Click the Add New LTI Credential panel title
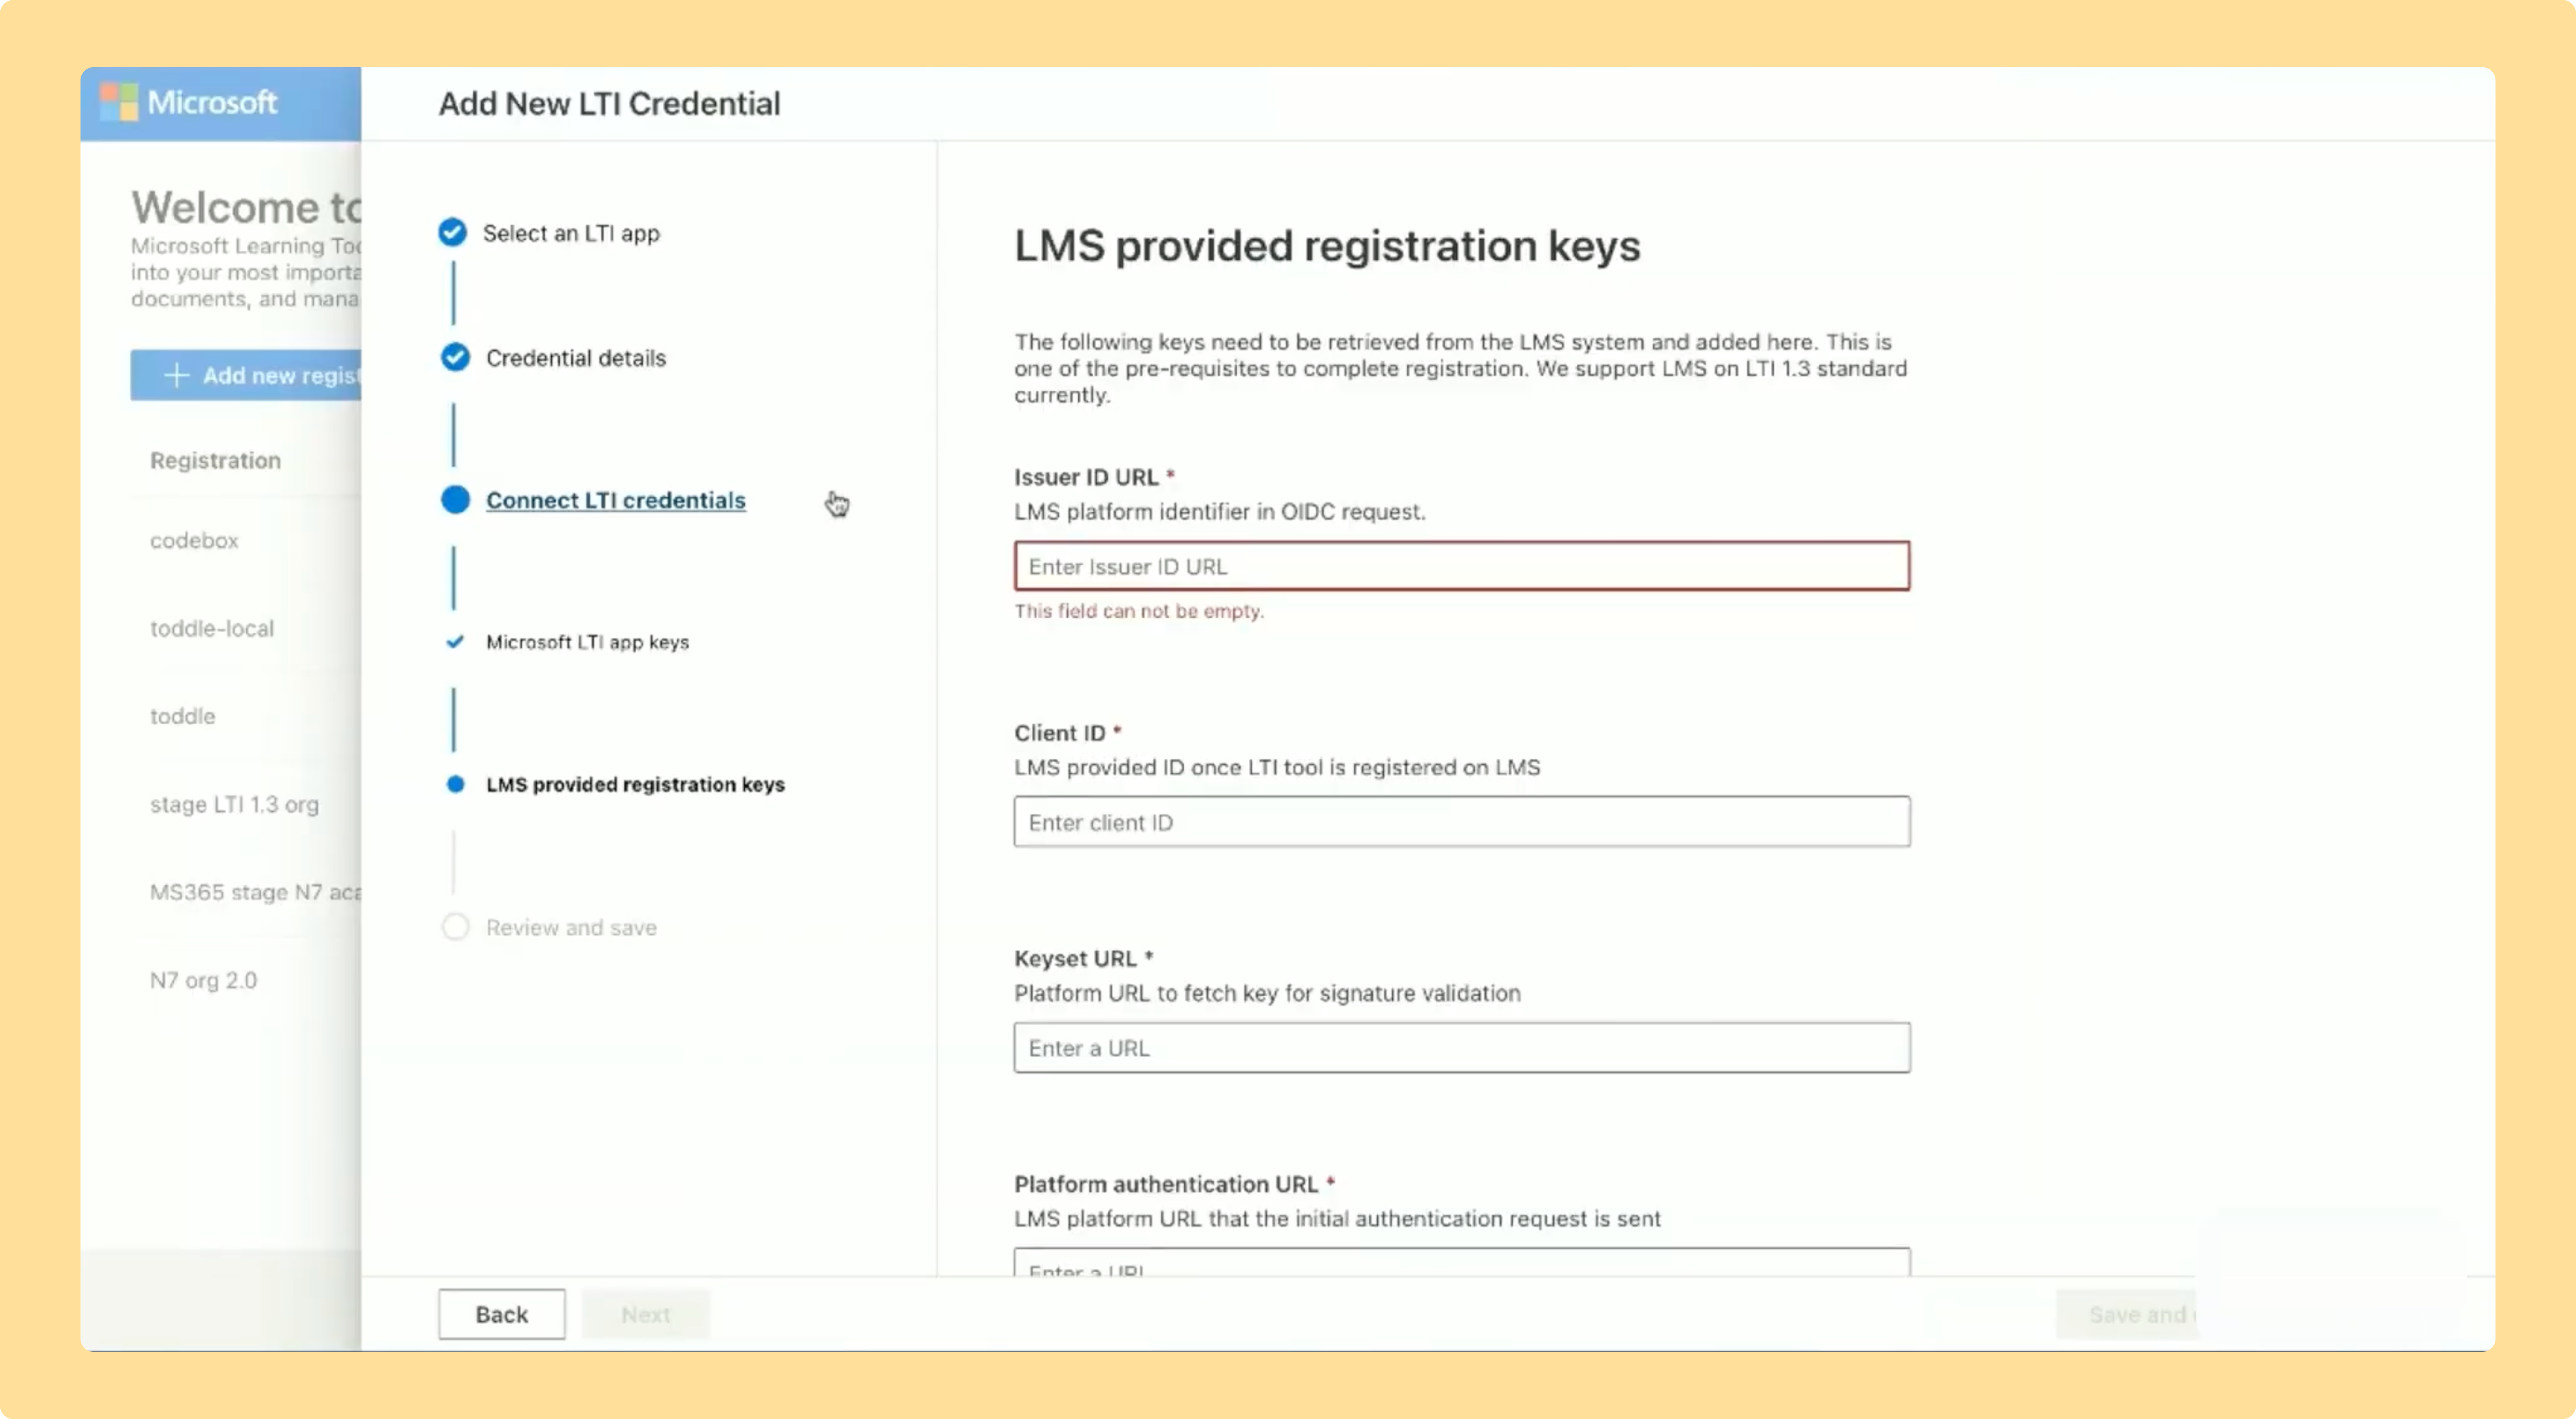 tap(609, 103)
